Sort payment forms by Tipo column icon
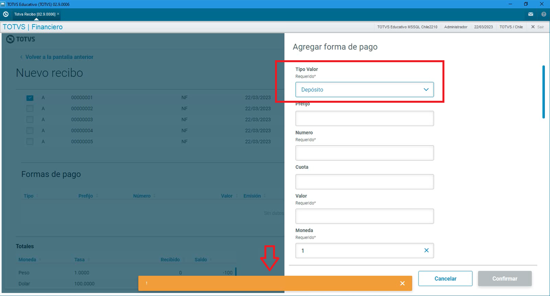The image size is (550, 296). [37, 196]
